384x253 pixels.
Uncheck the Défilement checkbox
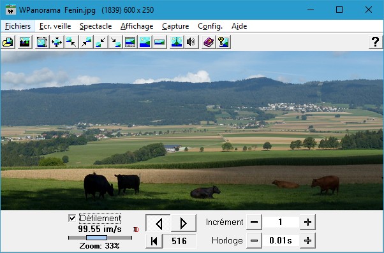tap(72, 218)
